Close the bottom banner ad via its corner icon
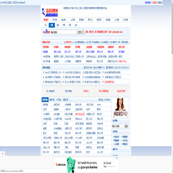This screenshot has width=173, height=173. point(117,158)
